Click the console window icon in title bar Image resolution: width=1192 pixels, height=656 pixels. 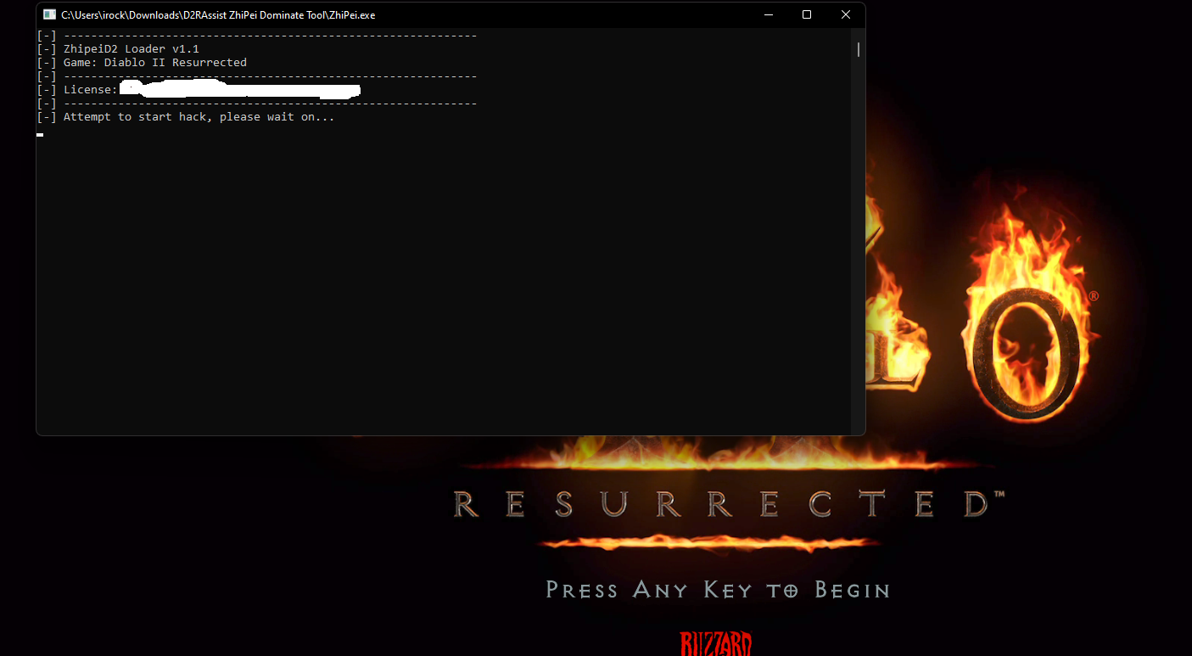pos(50,15)
